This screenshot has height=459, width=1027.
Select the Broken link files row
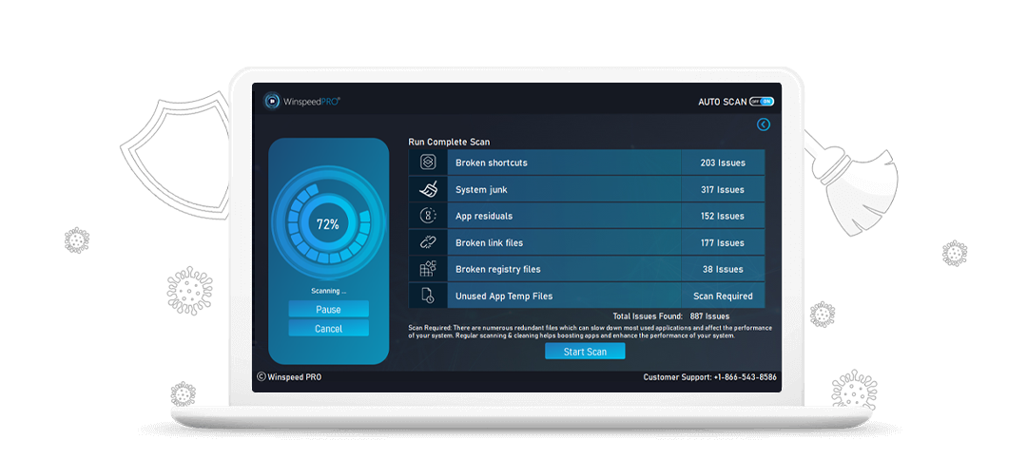click(x=586, y=242)
